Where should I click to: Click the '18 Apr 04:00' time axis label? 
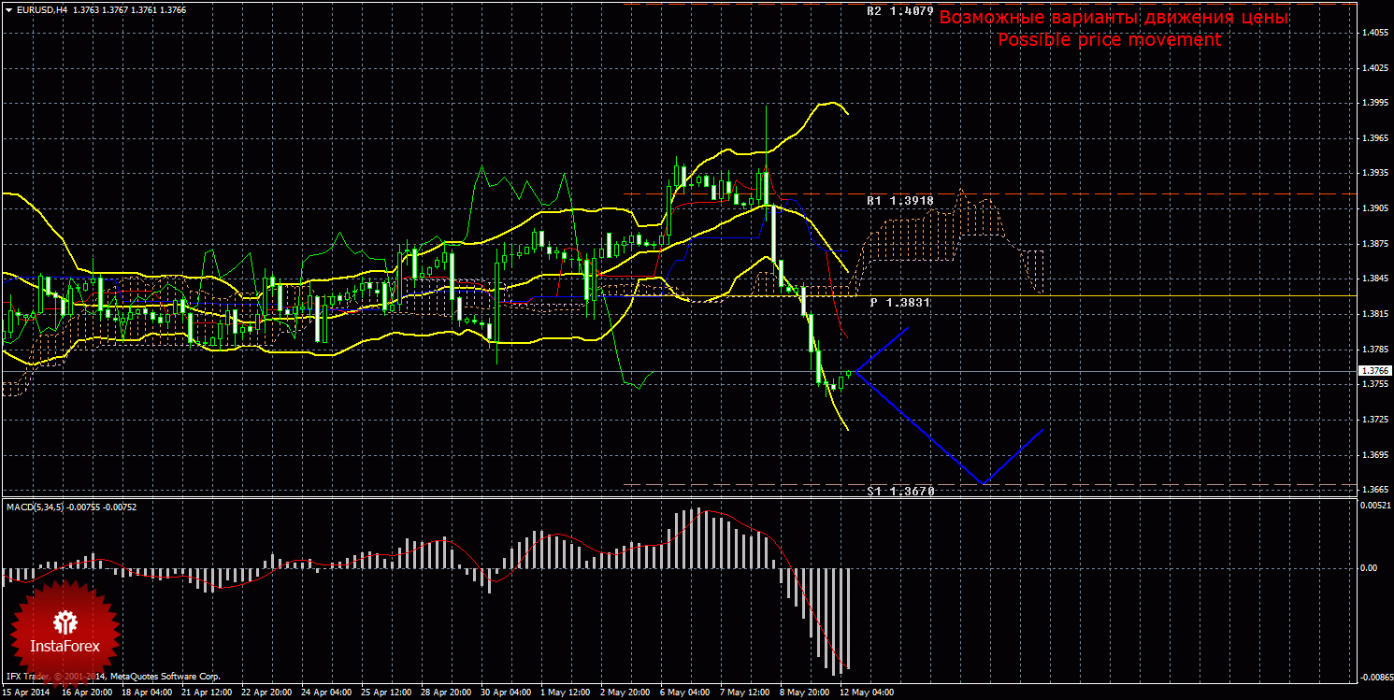[148, 693]
